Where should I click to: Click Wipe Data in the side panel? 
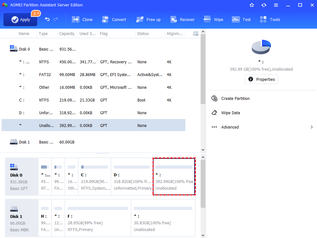click(231, 113)
